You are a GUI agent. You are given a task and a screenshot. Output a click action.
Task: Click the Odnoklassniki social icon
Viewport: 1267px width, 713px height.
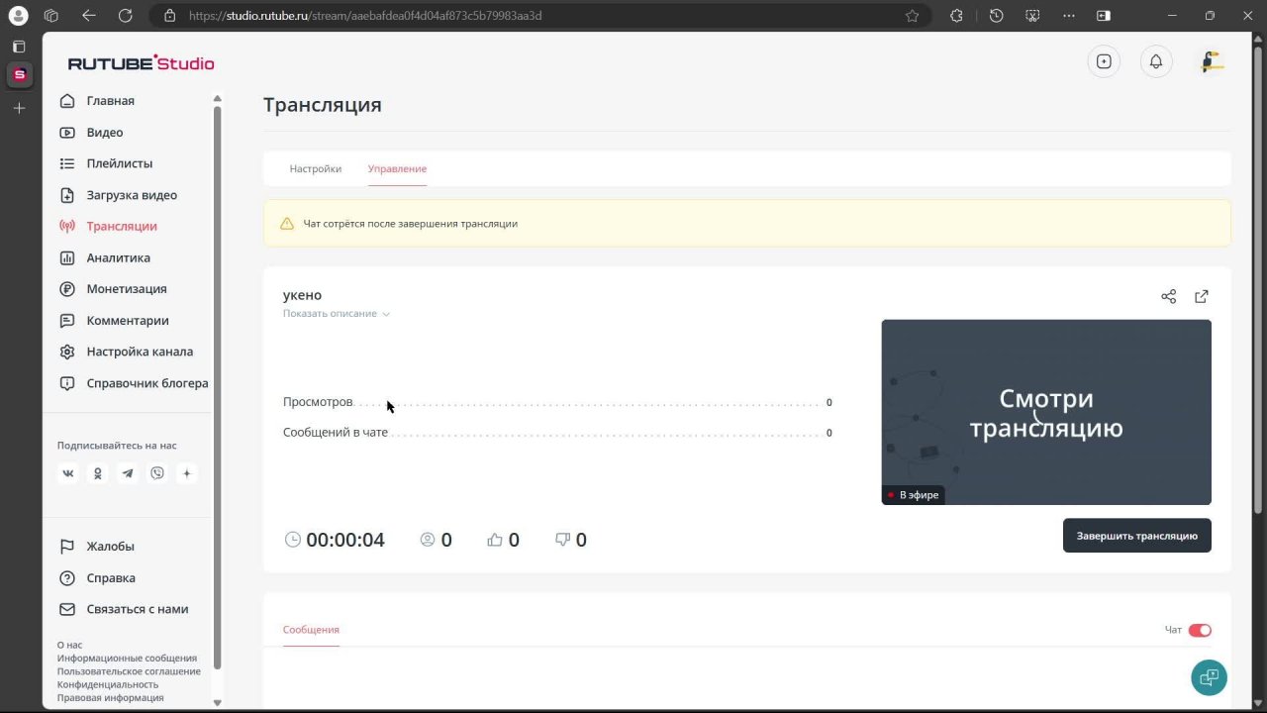pyautogui.click(x=98, y=473)
